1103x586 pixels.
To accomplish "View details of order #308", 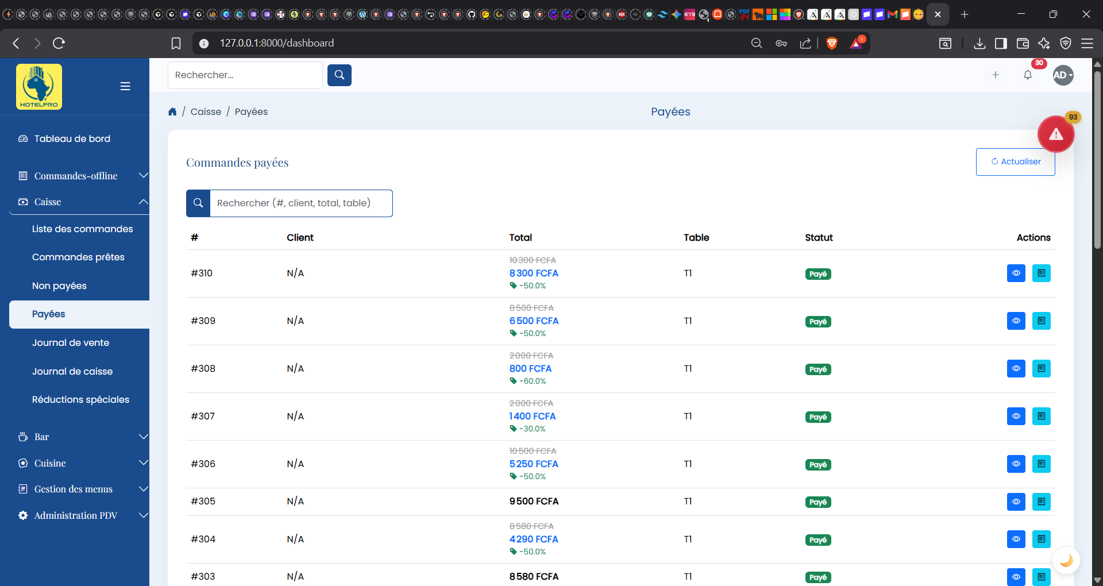I will (1016, 368).
